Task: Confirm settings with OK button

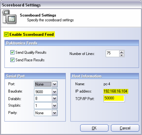Action: (94, 128)
